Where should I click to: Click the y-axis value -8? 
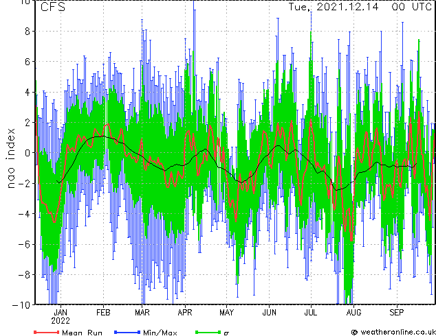tap(24, 275)
